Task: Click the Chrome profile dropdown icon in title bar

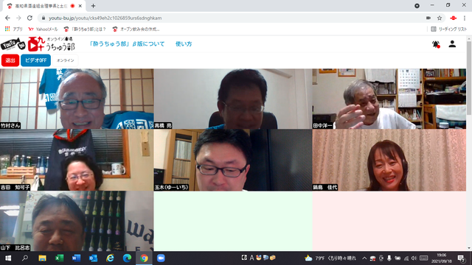Action: click(417, 6)
